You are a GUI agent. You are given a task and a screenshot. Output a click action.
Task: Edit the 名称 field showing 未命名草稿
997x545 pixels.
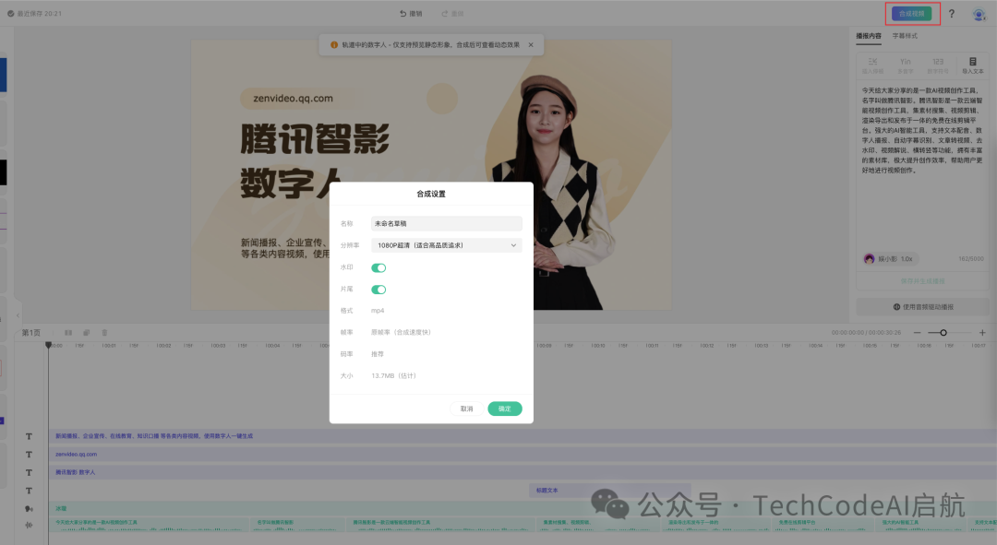pos(447,223)
